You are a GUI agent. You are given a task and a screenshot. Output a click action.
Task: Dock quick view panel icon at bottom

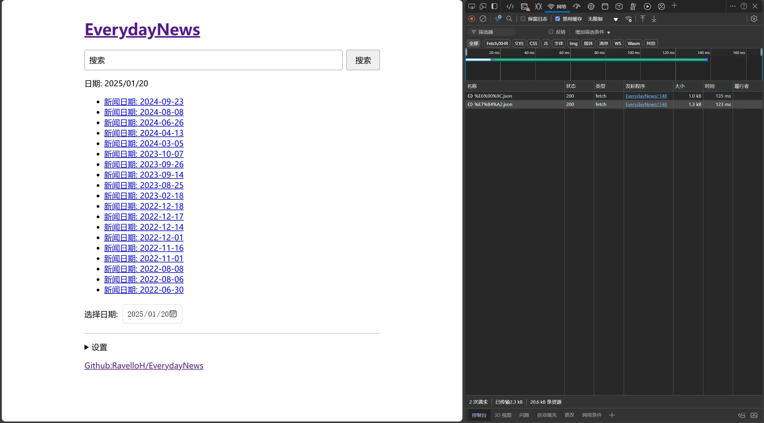click(741, 415)
